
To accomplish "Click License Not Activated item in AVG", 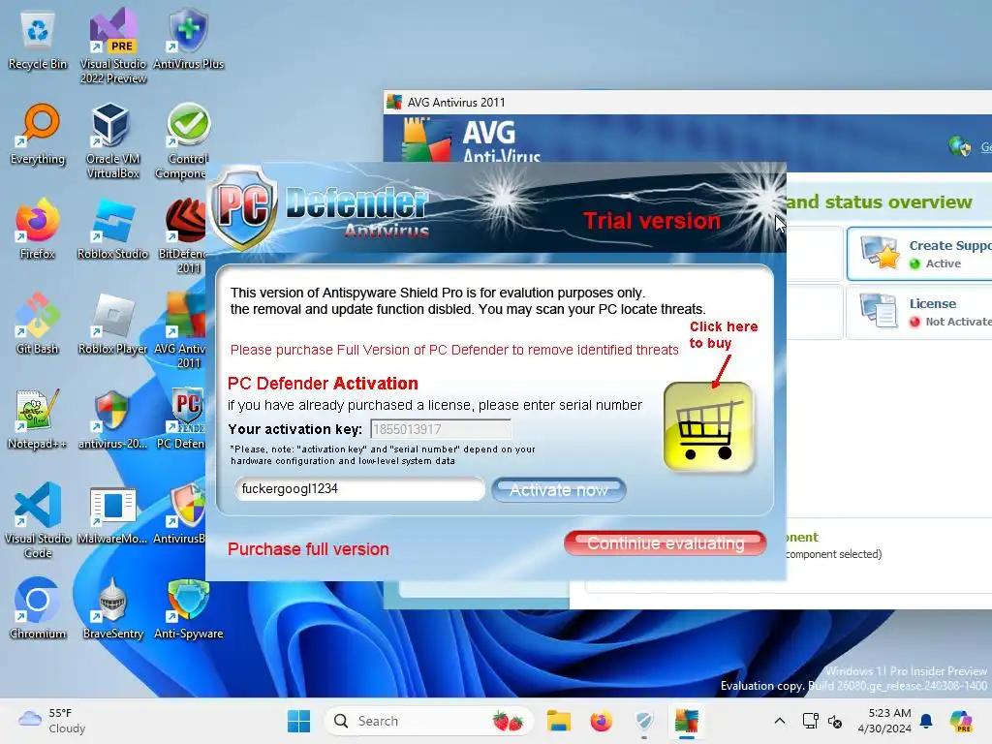I will (x=919, y=312).
